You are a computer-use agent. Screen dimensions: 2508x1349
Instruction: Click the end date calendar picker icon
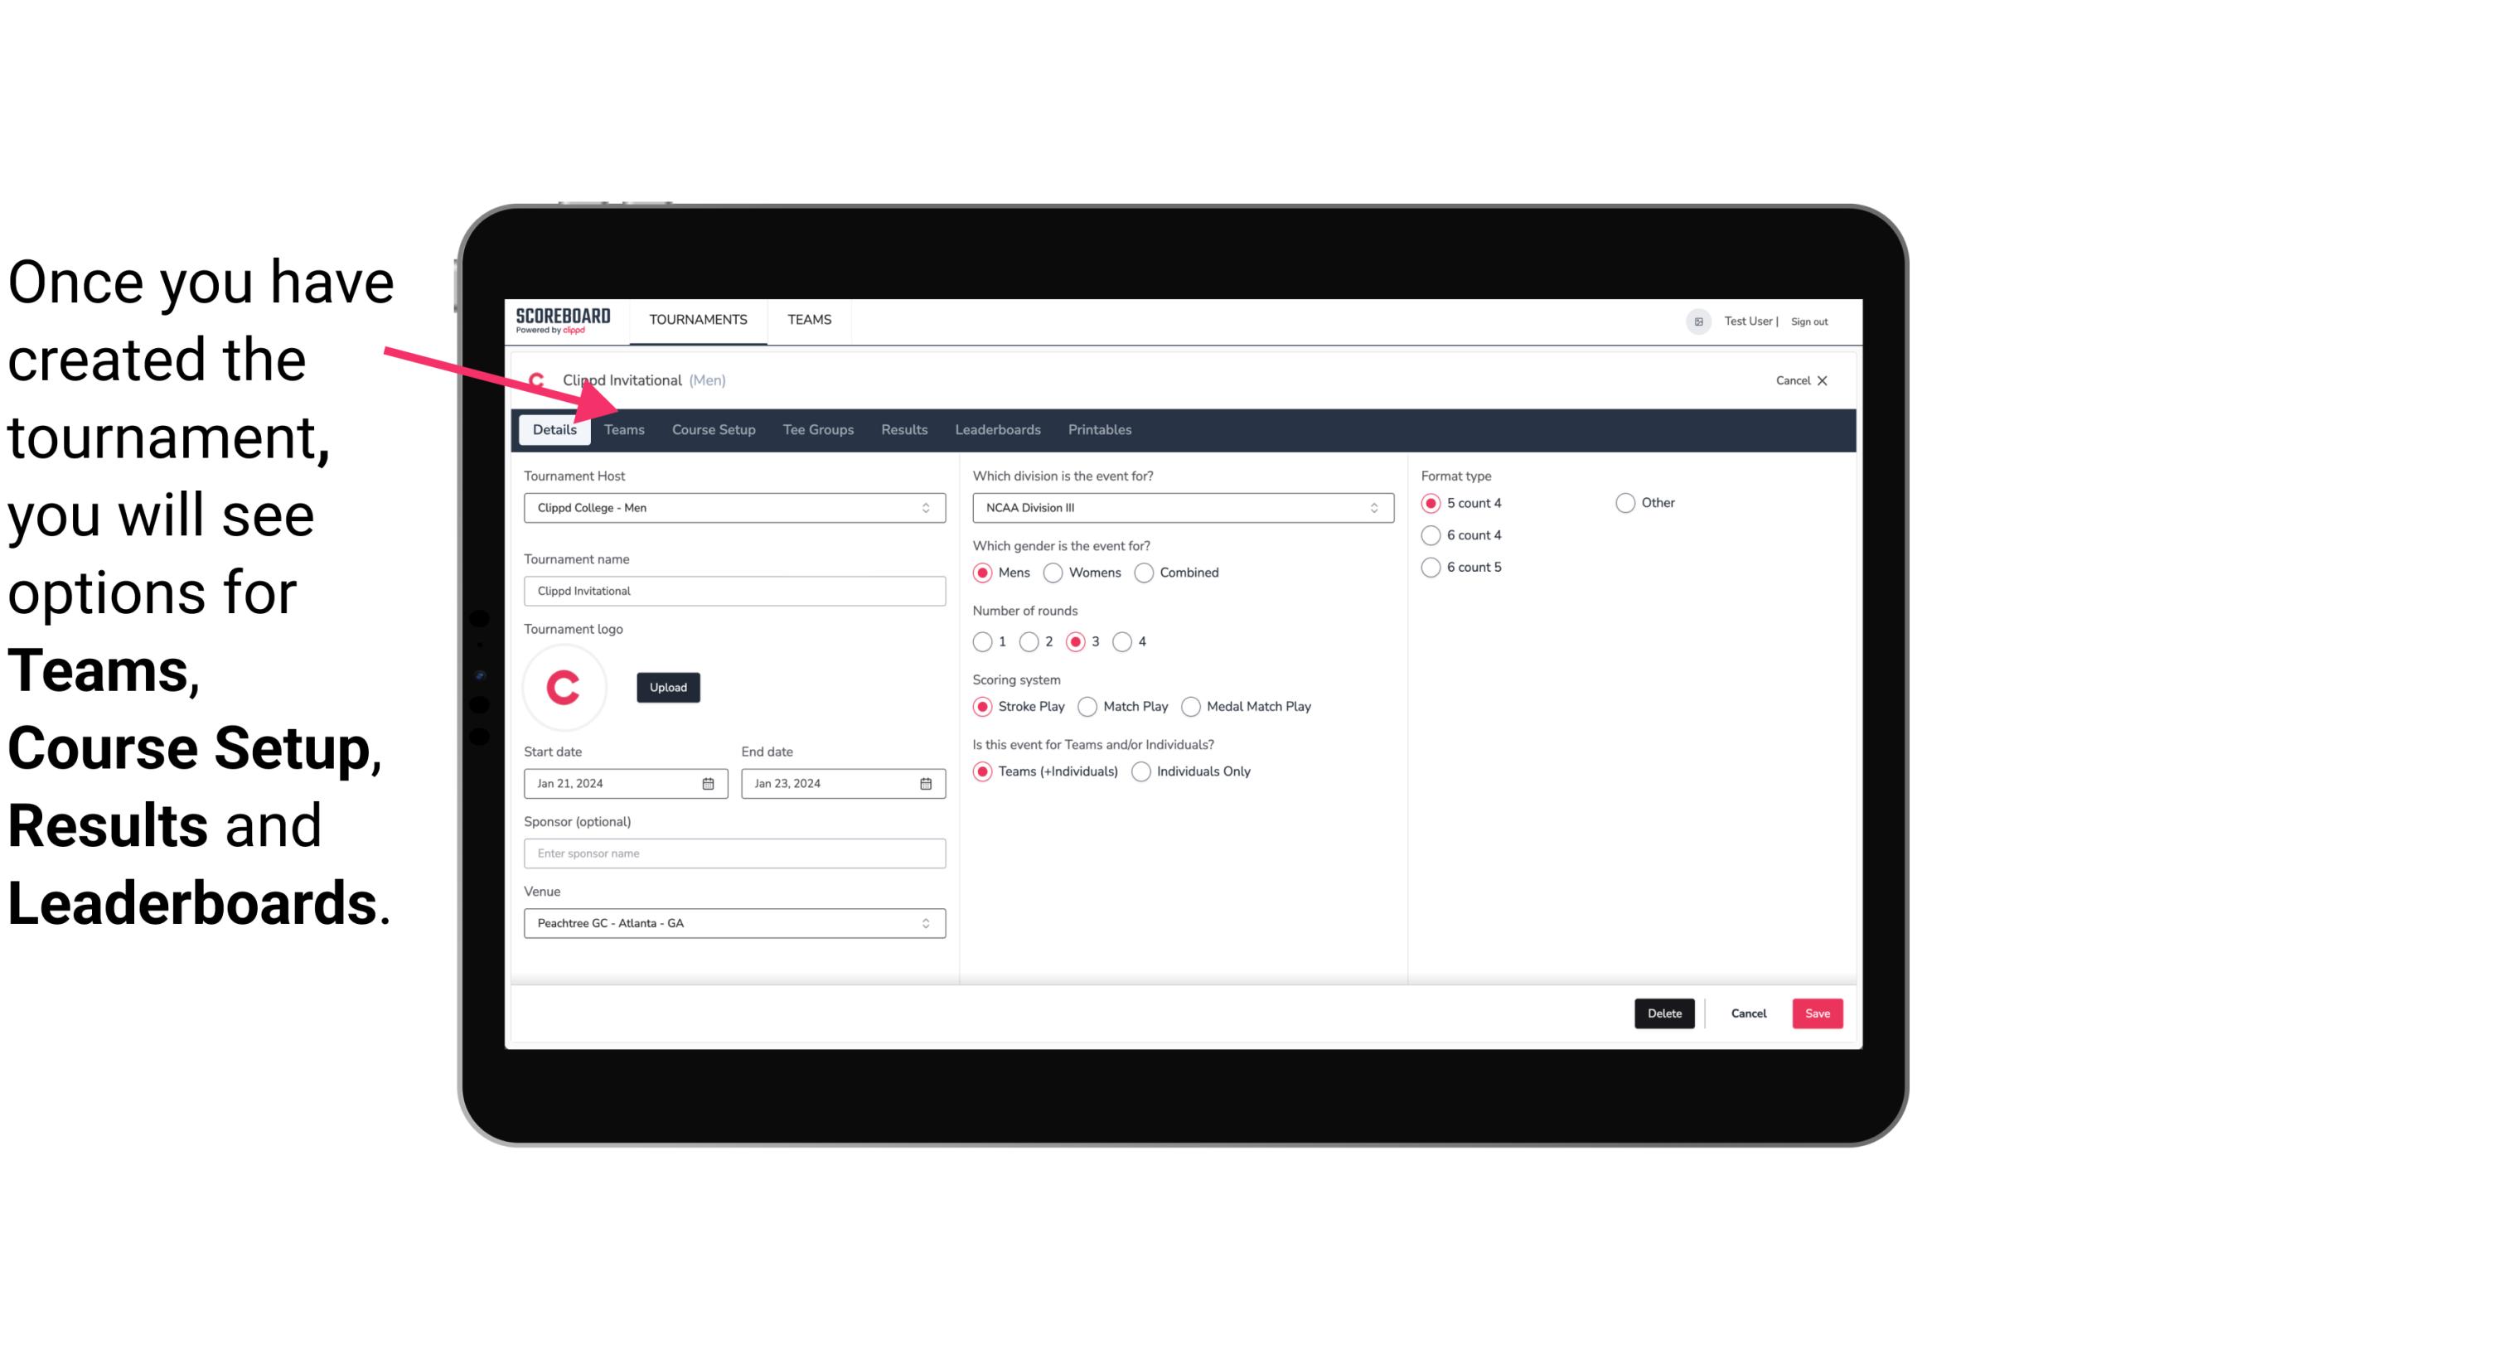pyautogui.click(x=927, y=782)
